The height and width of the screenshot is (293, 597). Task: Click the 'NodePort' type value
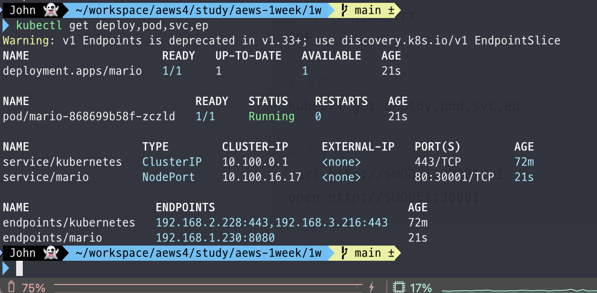click(168, 177)
